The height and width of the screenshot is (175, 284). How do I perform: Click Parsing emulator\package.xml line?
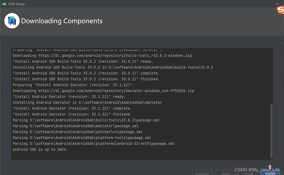click(75, 126)
